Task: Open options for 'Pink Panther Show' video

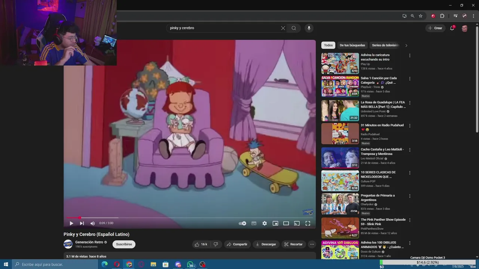Action: [410, 220]
